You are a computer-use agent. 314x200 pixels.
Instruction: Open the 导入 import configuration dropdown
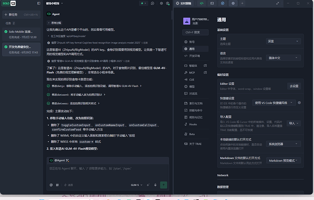(x=294, y=123)
